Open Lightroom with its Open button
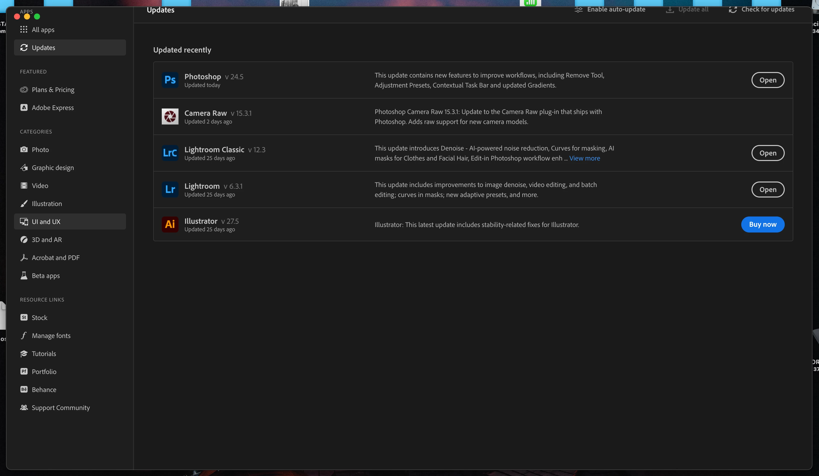The height and width of the screenshot is (476, 819). [x=767, y=189]
